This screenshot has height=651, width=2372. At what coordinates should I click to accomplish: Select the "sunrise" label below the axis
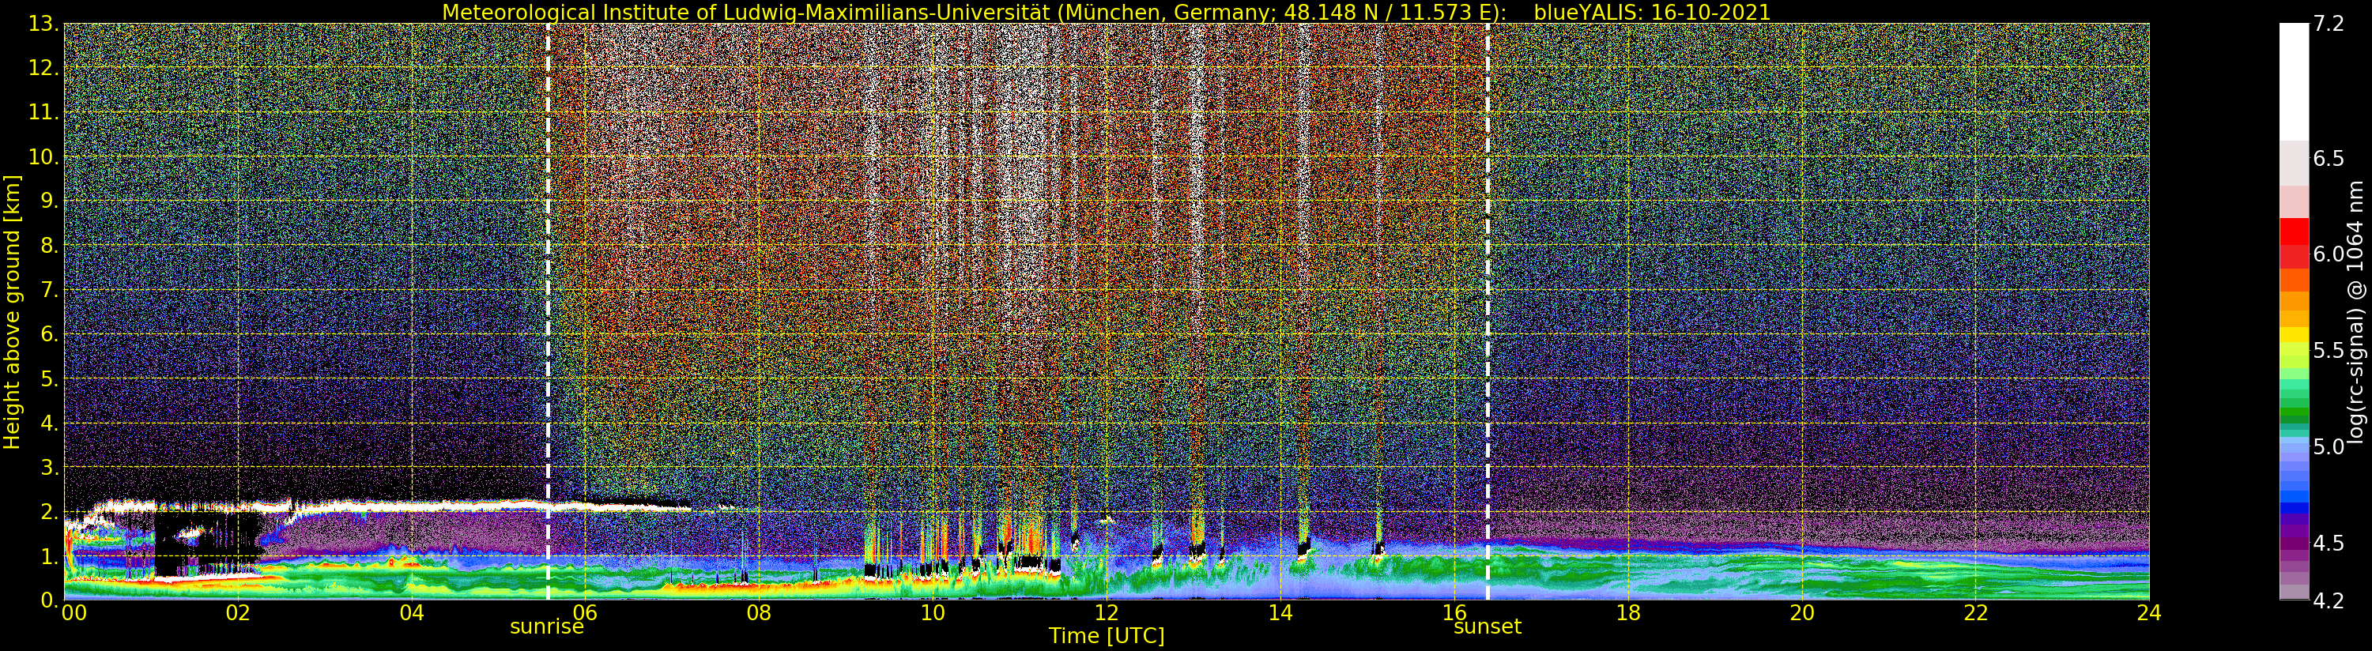[547, 627]
